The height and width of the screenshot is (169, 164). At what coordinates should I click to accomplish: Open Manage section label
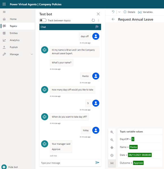point(14,54)
